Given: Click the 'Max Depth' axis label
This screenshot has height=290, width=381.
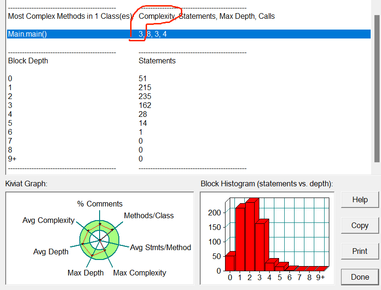Looking at the screenshot, I should [x=86, y=273].
